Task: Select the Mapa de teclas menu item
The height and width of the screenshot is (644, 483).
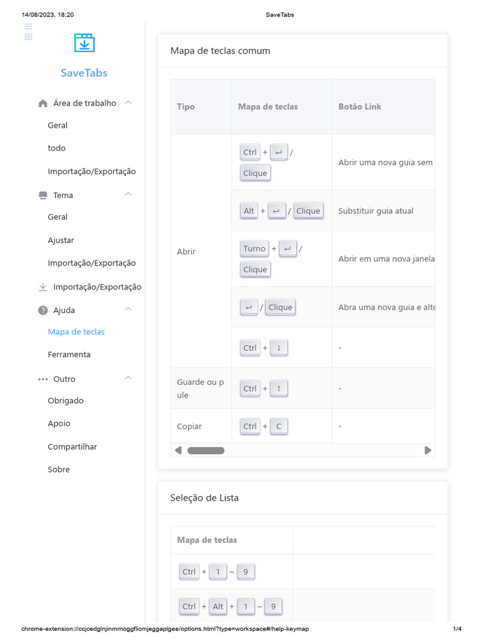Action: click(76, 332)
